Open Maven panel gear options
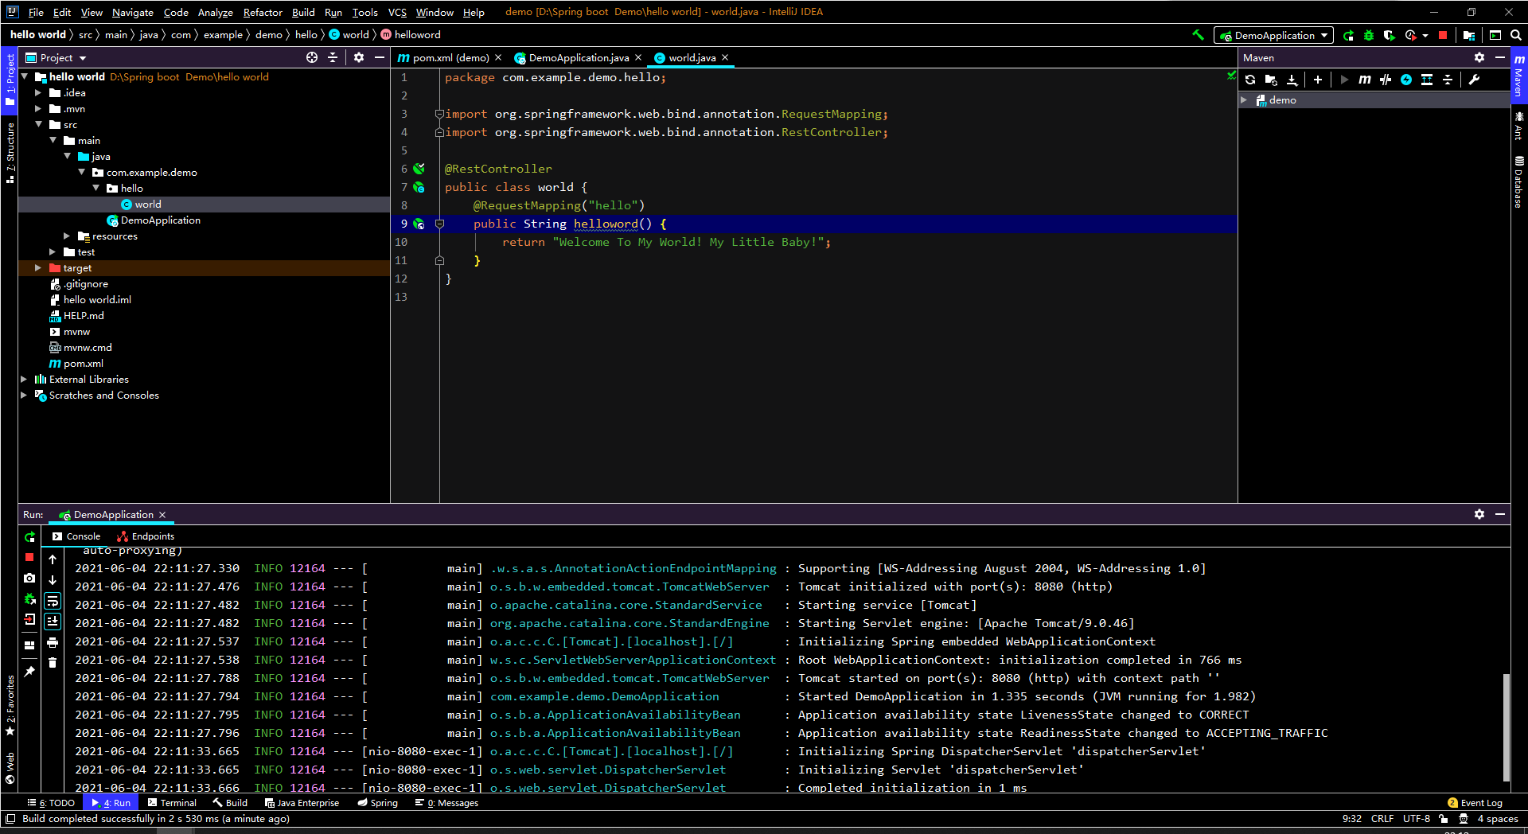The height and width of the screenshot is (834, 1528). click(x=1479, y=57)
